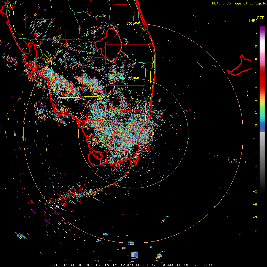Click the red island outline east of Florida

239,66
